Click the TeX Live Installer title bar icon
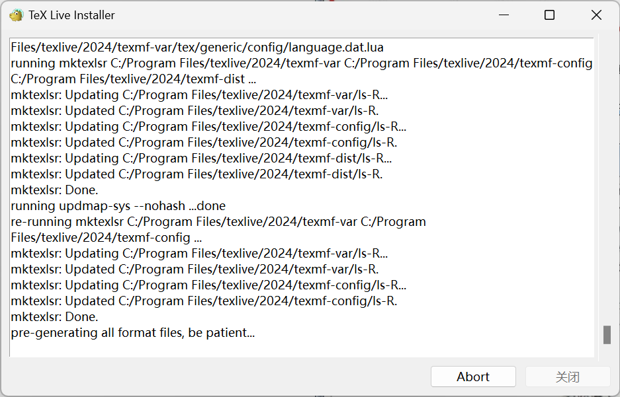Image resolution: width=620 pixels, height=397 pixels. (16, 15)
